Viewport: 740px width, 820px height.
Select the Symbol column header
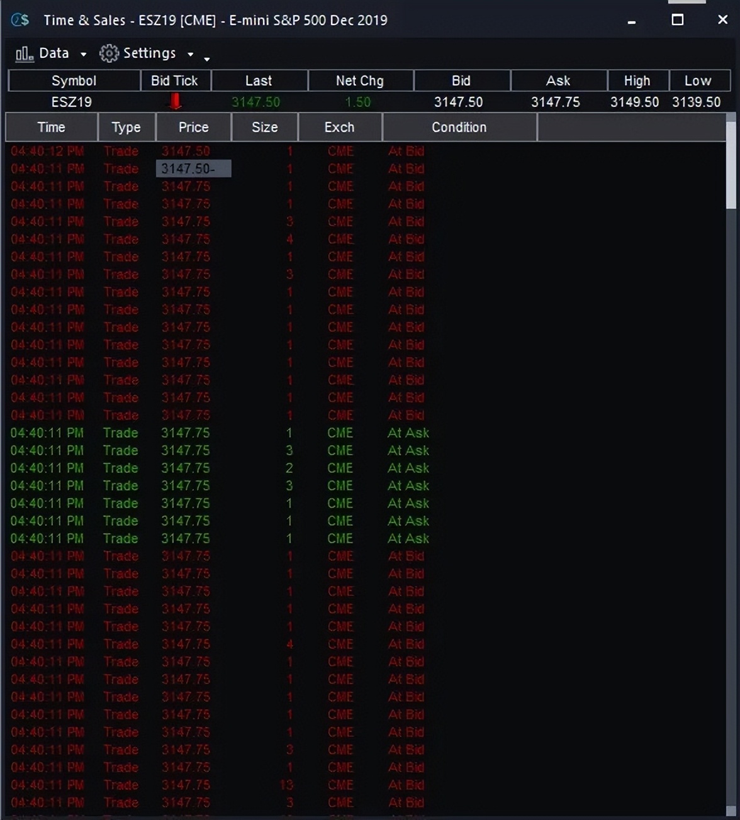pos(74,80)
